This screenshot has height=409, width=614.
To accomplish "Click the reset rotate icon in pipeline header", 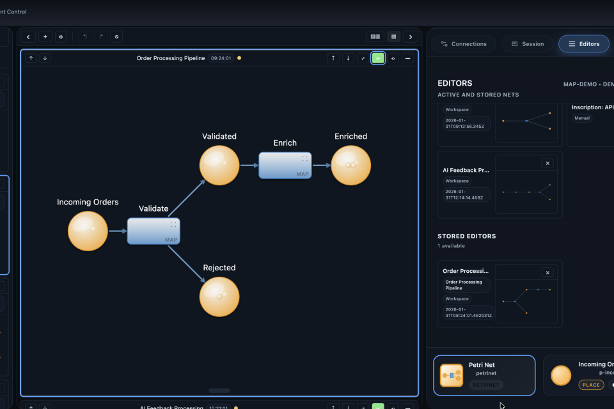I will [x=393, y=58].
